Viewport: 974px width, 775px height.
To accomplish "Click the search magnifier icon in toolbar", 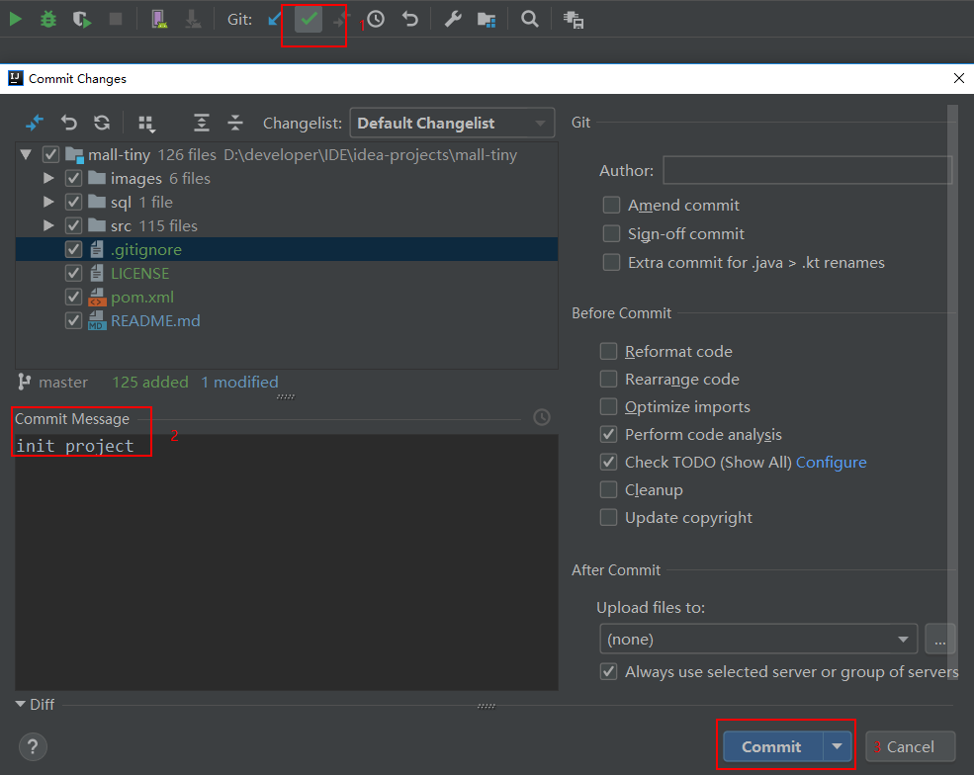I will (530, 19).
